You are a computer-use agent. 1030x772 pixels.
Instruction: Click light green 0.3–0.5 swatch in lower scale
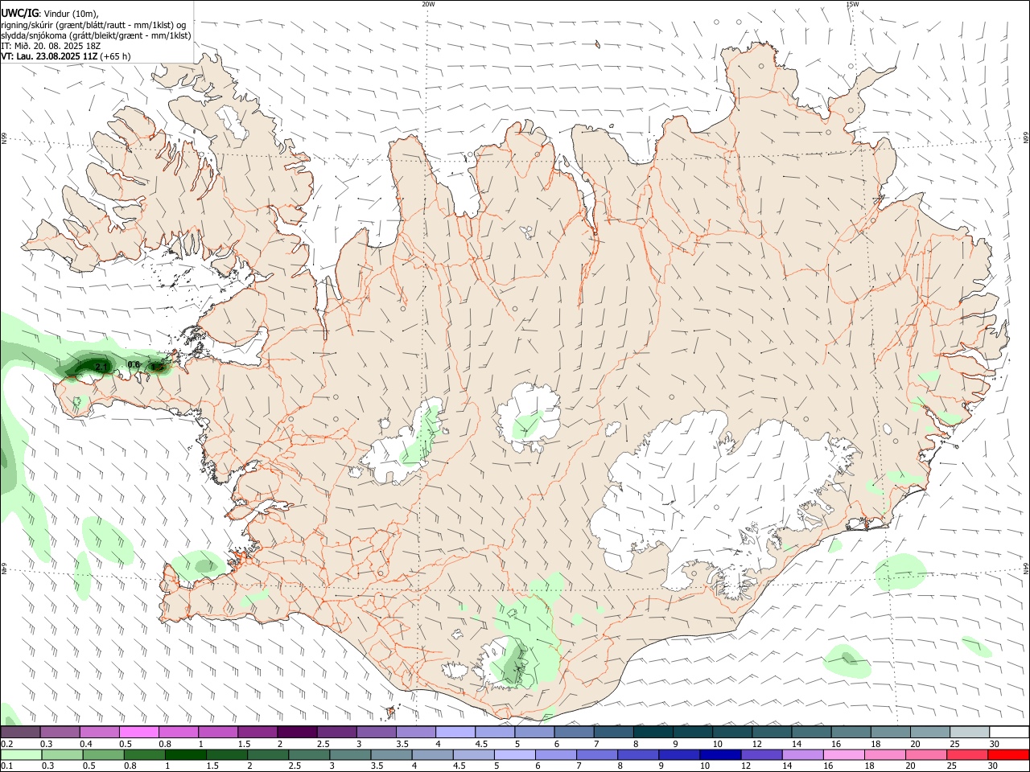click(x=62, y=754)
